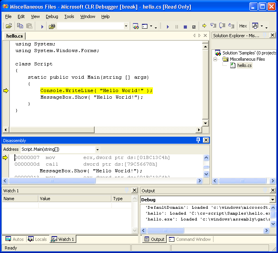The height and width of the screenshot is (253, 278).
Task: Close the Disassembly panel
Action: coord(206,140)
